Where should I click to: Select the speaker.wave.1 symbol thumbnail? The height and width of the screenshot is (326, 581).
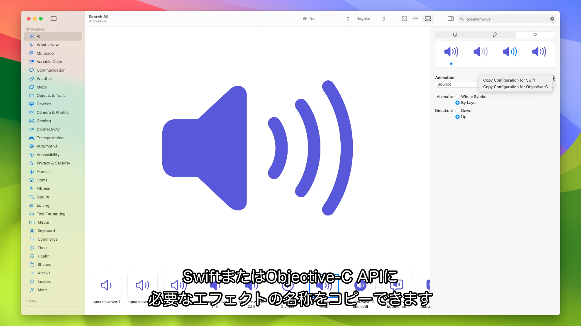(x=106, y=286)
